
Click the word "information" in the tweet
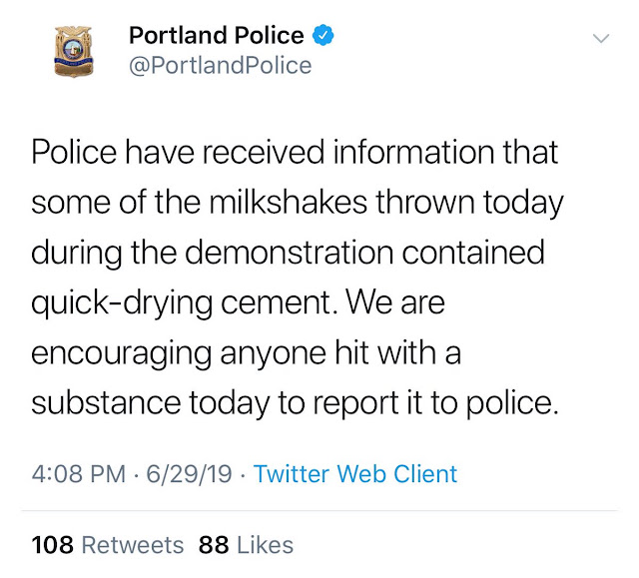click(413, 153)
